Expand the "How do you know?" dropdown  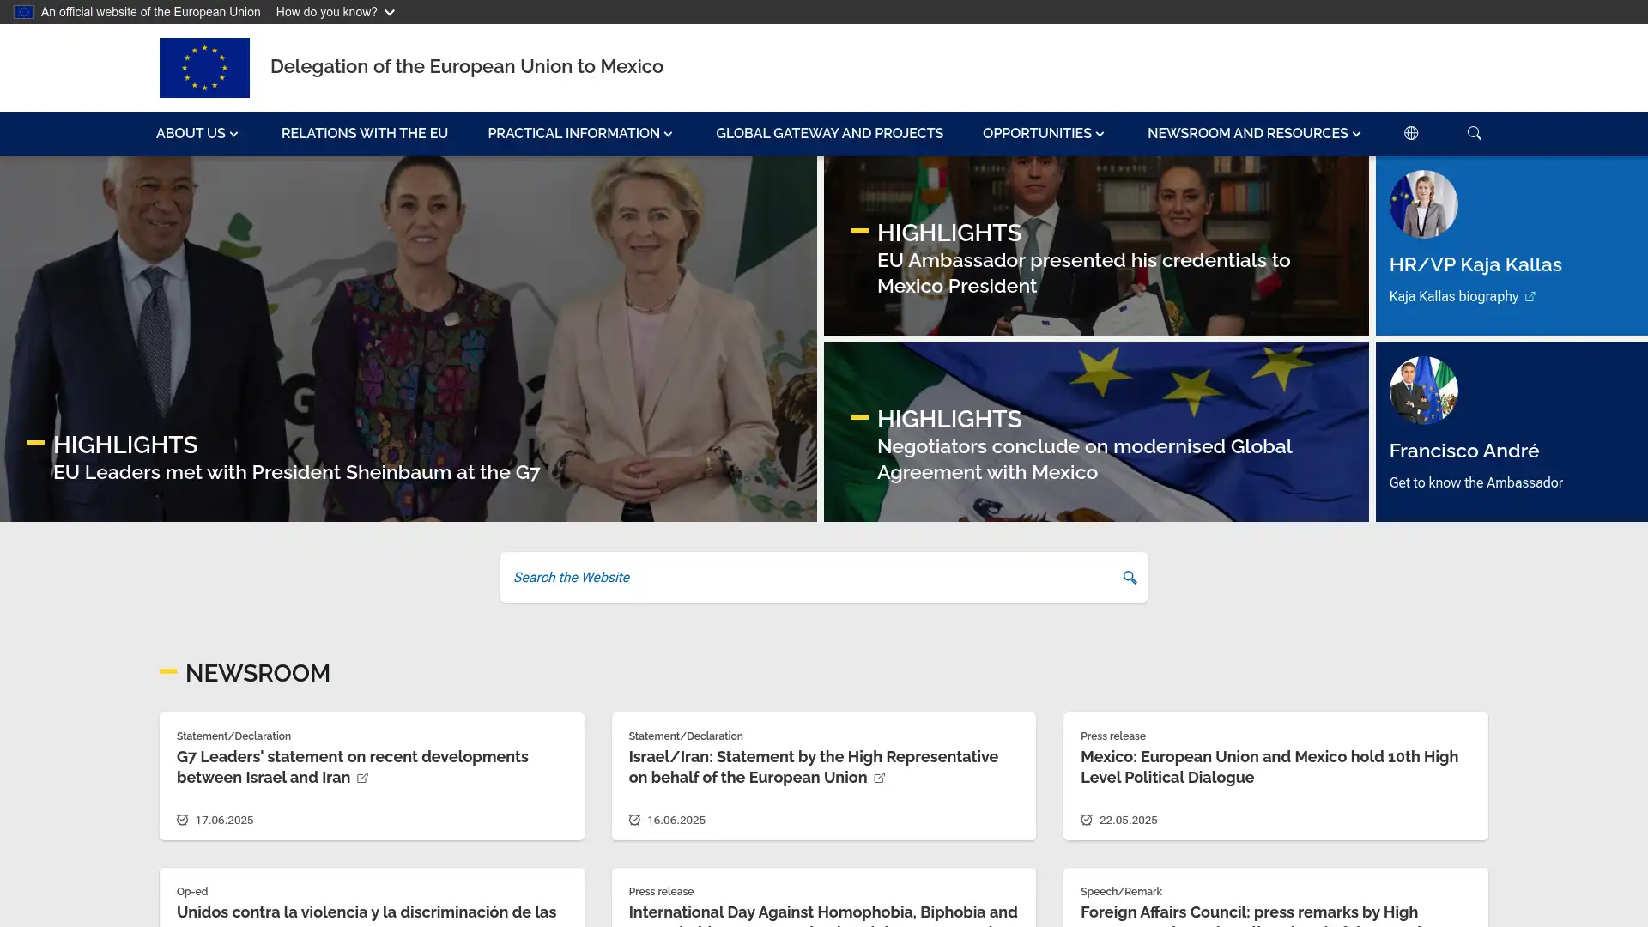pos(335,12)
